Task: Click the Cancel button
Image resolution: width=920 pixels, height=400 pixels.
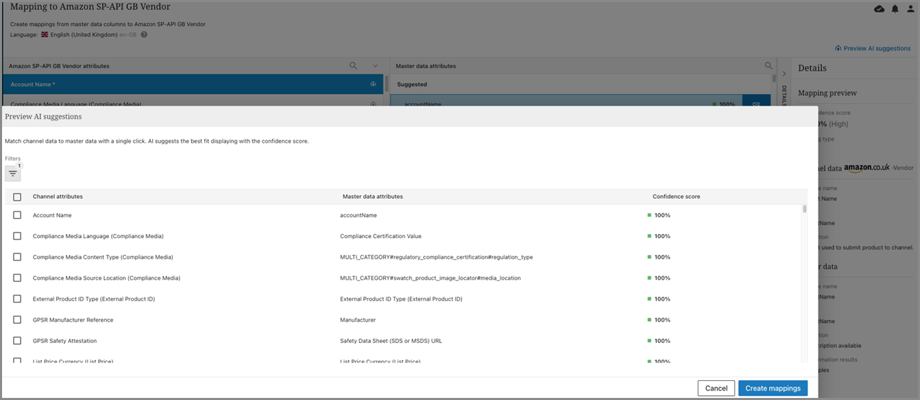Action: pos(716,388)
